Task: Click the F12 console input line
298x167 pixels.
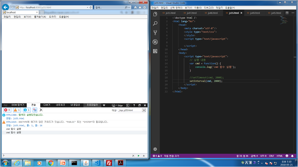Action: tap(67, 156)
